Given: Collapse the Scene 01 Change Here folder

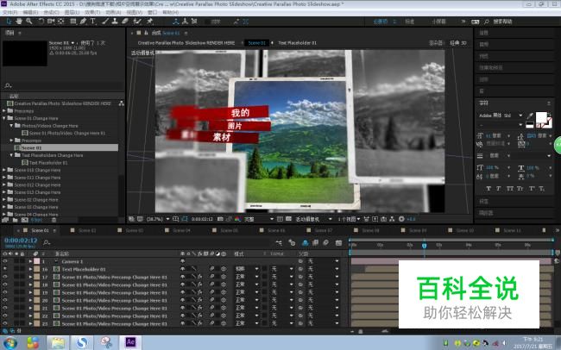Looking at the screenshot, I should (x=4, y=118).
